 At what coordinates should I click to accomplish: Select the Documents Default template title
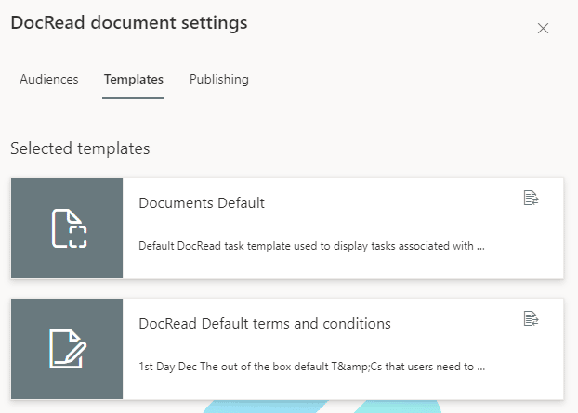(x=202, y=203)
